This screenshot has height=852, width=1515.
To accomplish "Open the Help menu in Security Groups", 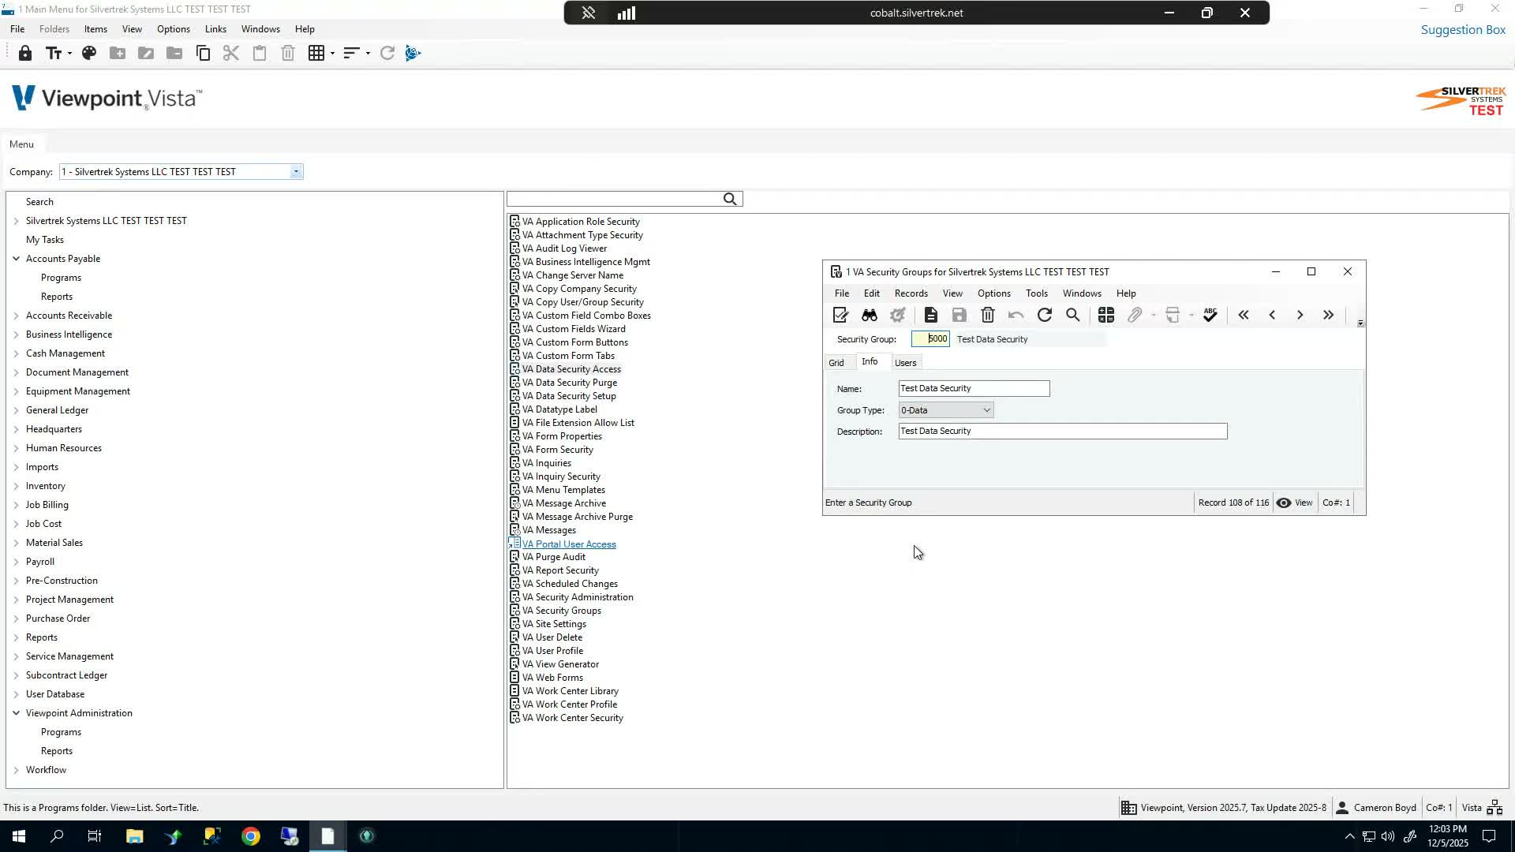I will point(1126,293).
